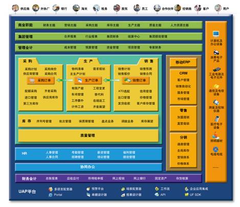240x207 pixels.
Task: Click the 工作流 workflow icon
Action: click(x=157, y=189)
